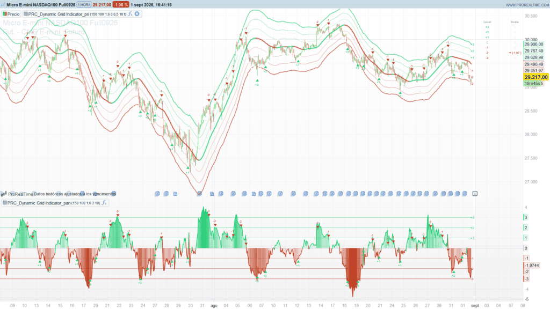This screenshot has height=309, width=550.
Task: Click green level 3 tag on oscillator axis
Action: pos(526,218)
